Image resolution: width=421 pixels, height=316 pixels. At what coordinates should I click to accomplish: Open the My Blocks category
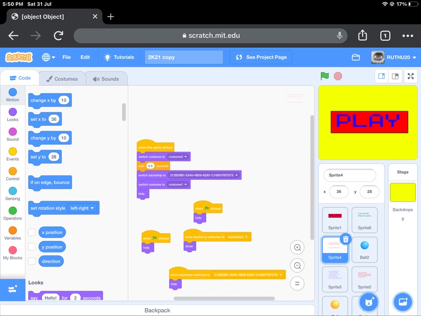(x=13, y=253)
